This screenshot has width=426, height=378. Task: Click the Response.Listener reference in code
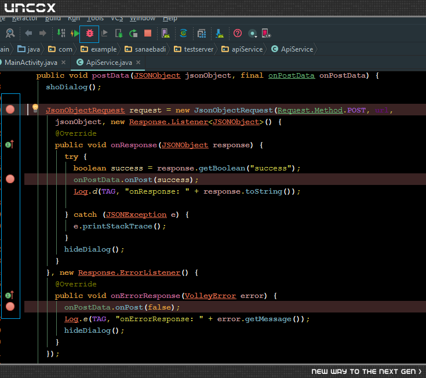(x=169, y=122)
